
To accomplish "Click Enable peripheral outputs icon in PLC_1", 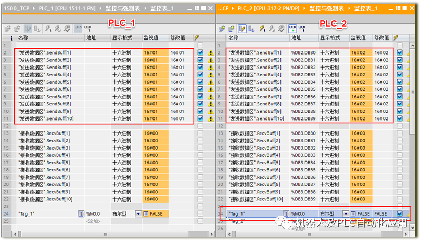I will [67, 29].
